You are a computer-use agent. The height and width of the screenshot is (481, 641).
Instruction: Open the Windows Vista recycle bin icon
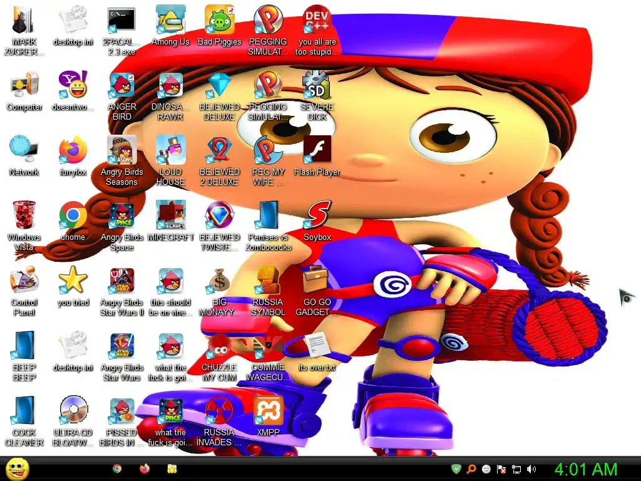pos(24,225)
